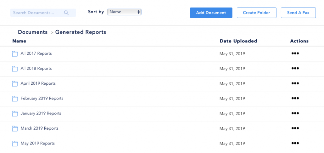
Task: Open actions menu for All 2017 Reports
Action: (295, 53)
